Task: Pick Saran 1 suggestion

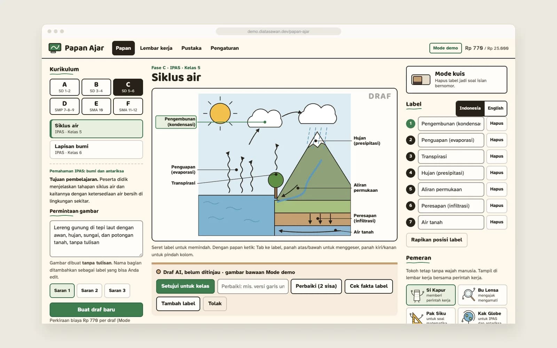Action: click(x=62, y=291)
